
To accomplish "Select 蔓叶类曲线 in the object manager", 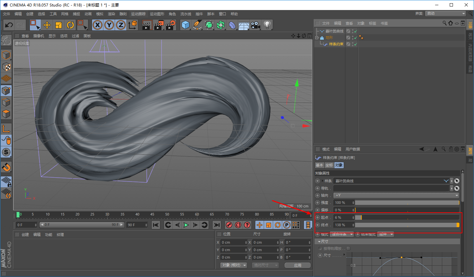I will 334,31.
